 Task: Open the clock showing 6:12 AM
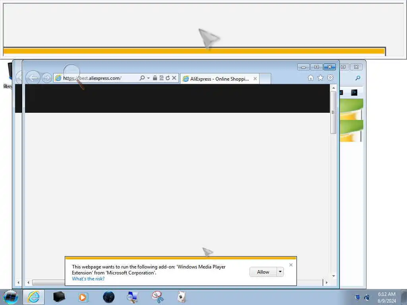[x=387, y=297]
